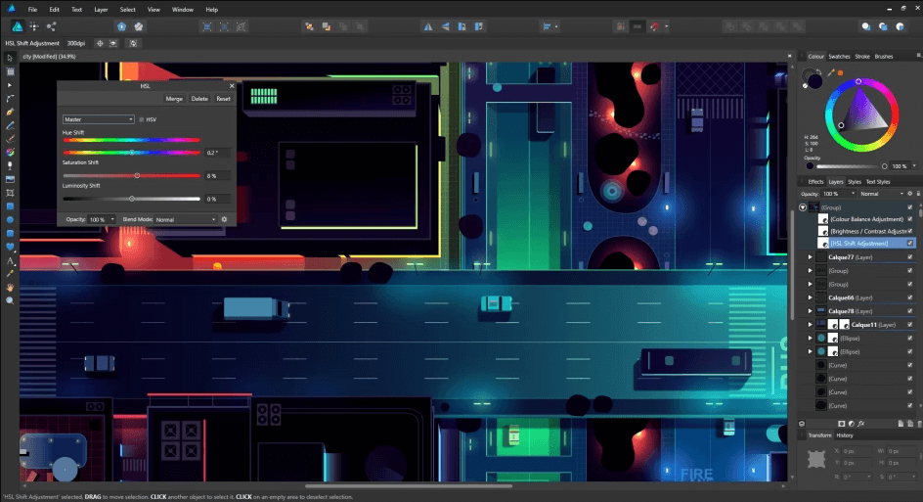Expand the Calque77 layer
Image resolution: width=923 pixels, height=502 pixels.
(x=811, y=257)
